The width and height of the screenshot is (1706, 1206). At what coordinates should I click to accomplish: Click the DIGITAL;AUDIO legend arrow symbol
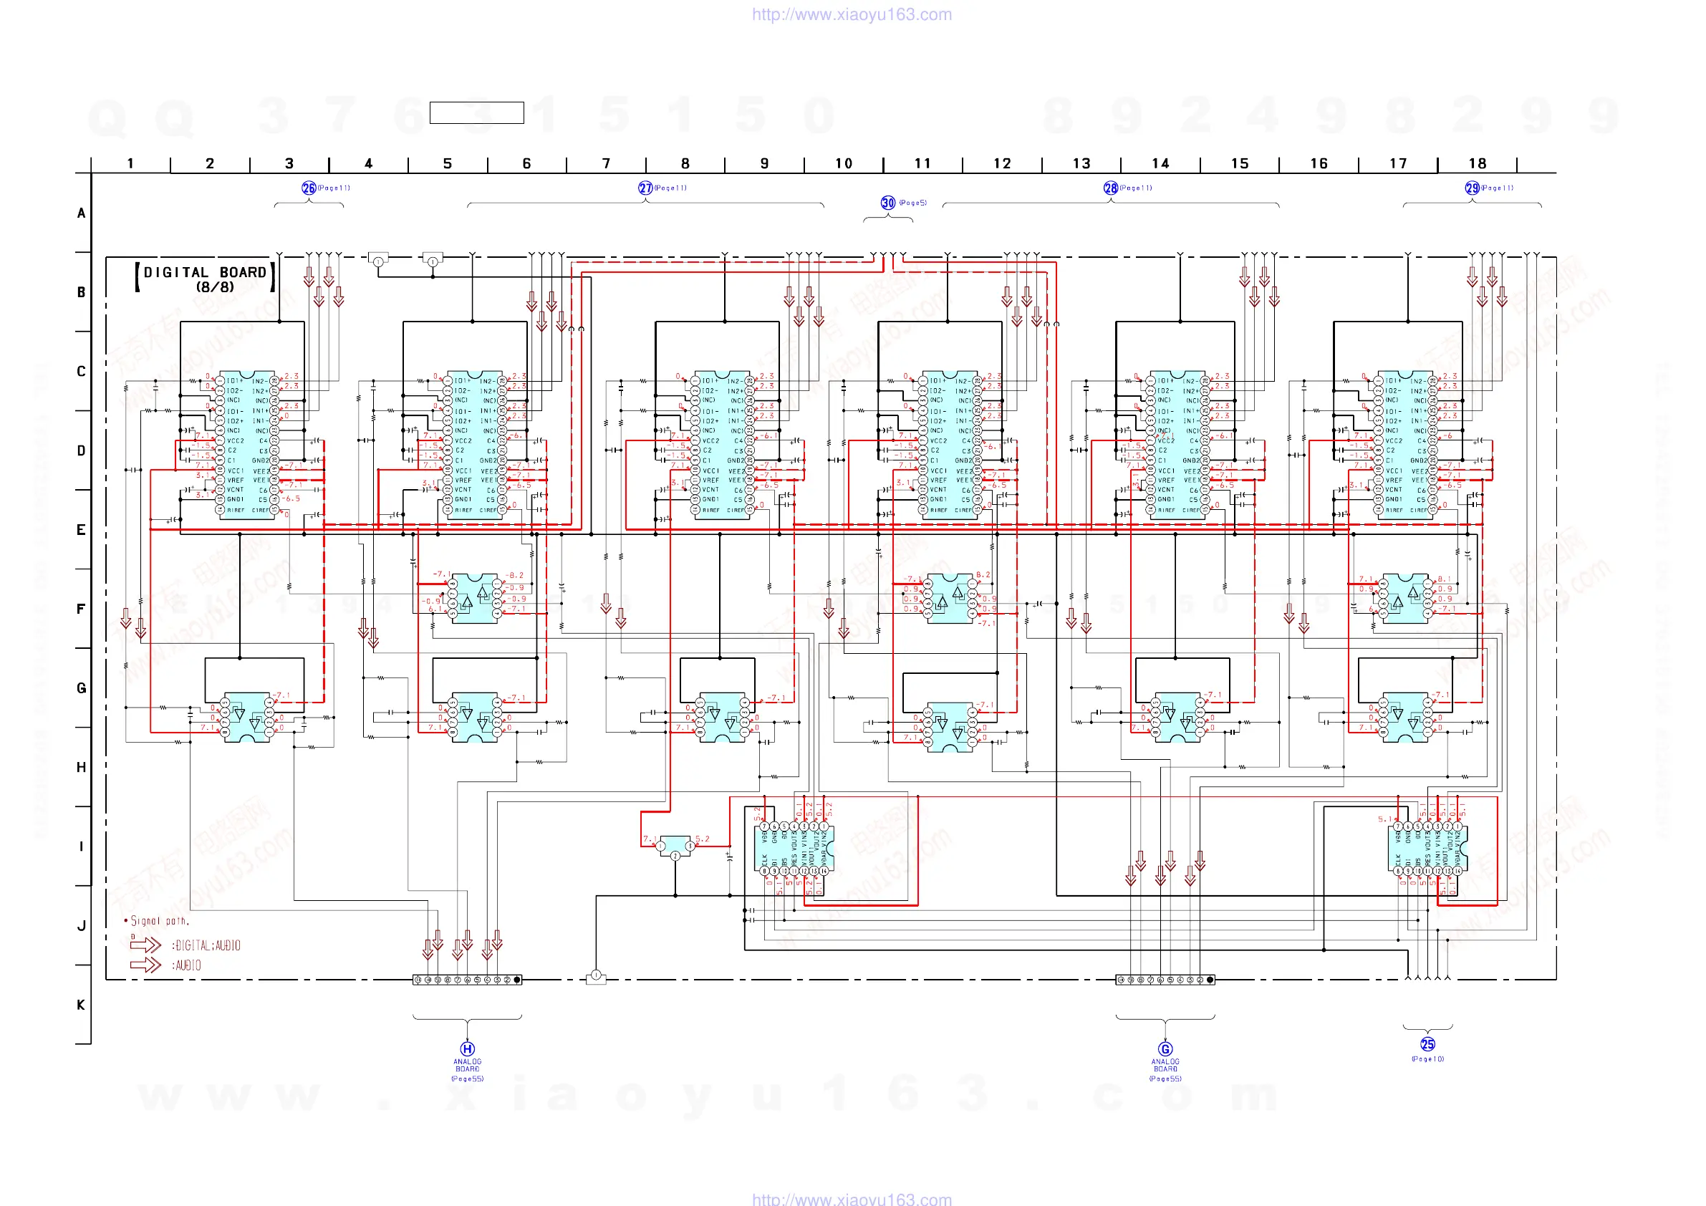click(x=145, y=945)
